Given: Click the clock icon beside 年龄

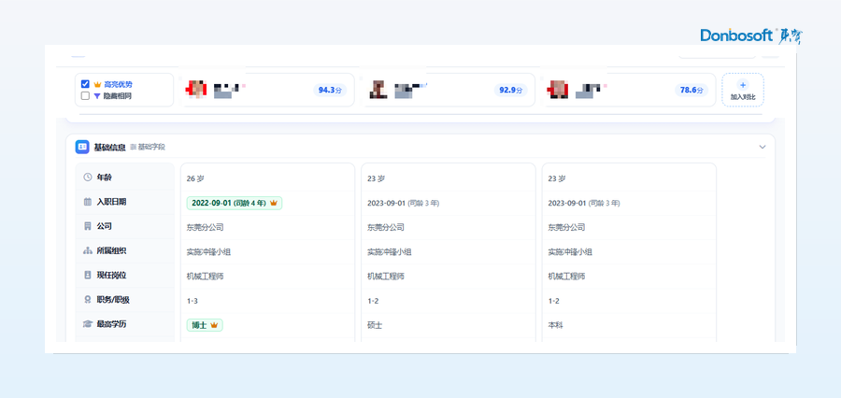Looking at the screenshot, I should (88, 178).
